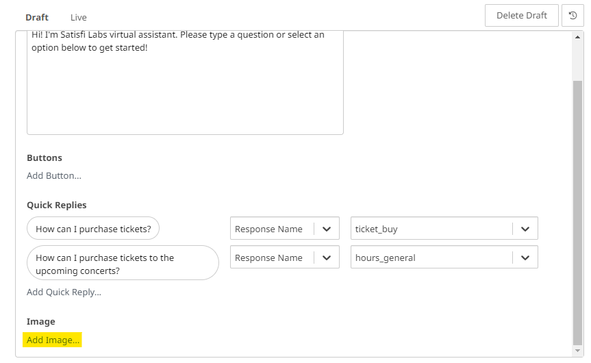Viewport: 591px width, 363px height.
Task: Edit the "upcoming concerts" quick reply field
Action: coord(123,264)
